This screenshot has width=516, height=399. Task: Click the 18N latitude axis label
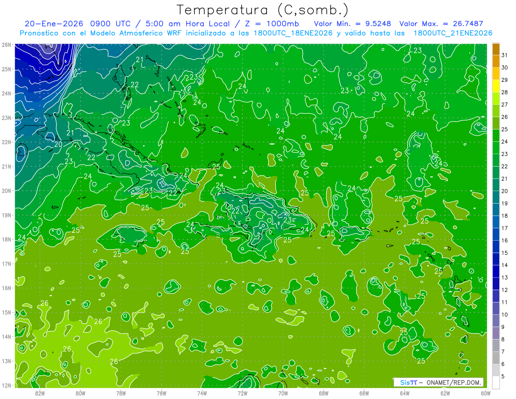6,239
